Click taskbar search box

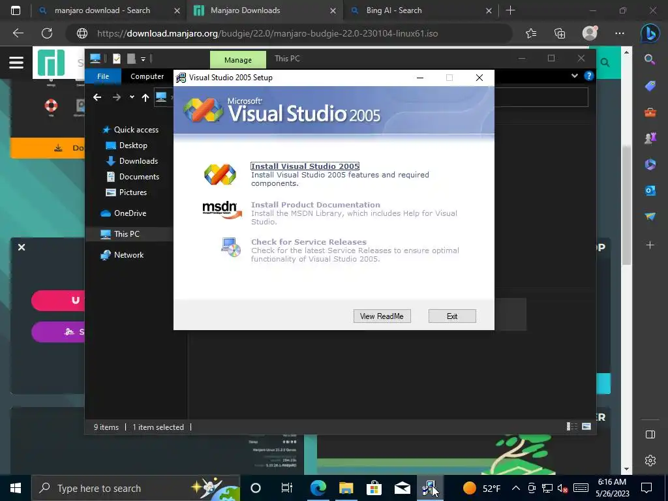point(136,488)
